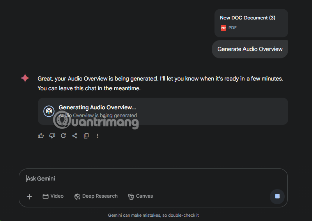Click the Gemini can make mistakes disclaimer
The image size is (312, 221).
pyautogui.click(x=153, y=215)
